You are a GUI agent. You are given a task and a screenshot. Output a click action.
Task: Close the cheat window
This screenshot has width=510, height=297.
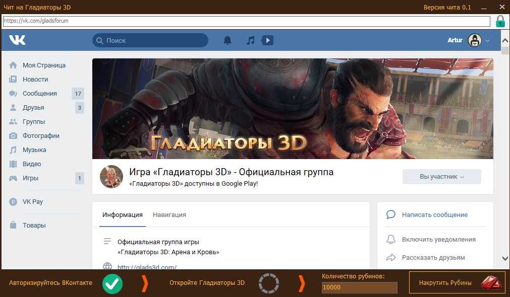tap(502, 7)
